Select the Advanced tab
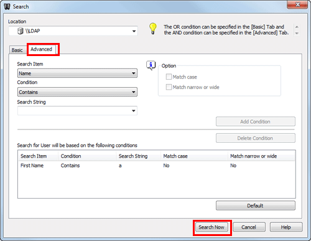 coord(41,49)
